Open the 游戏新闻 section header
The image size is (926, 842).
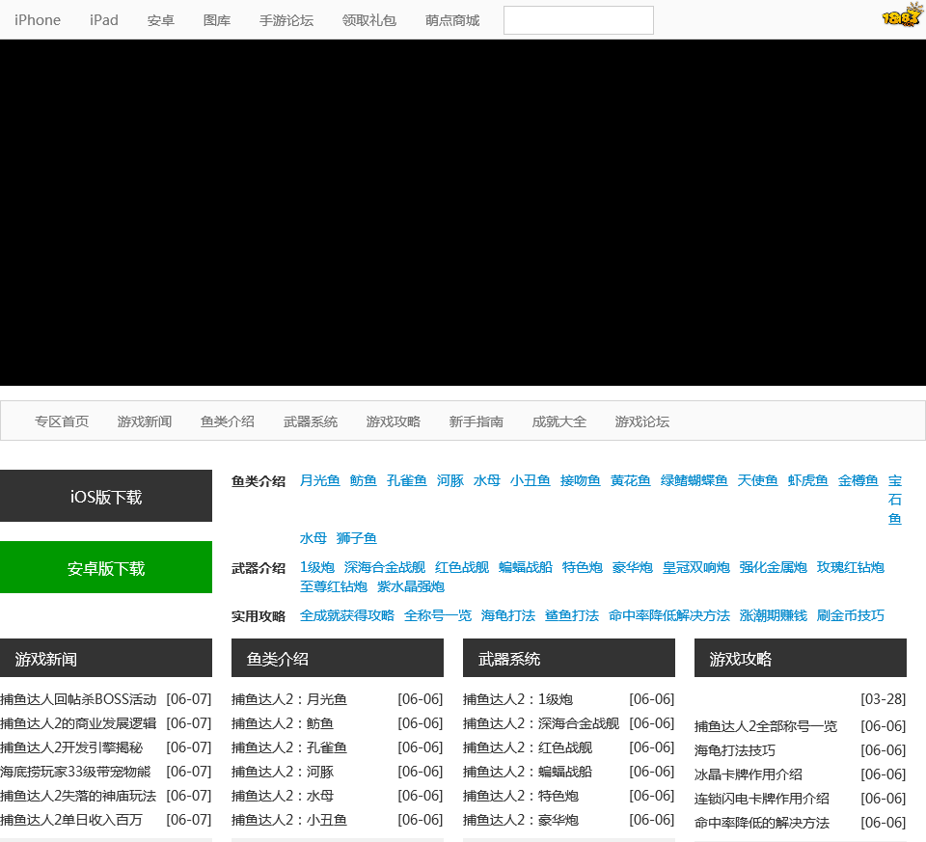[106, 658]
